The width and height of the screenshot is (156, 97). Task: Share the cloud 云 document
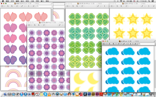[x=119, y=44]
